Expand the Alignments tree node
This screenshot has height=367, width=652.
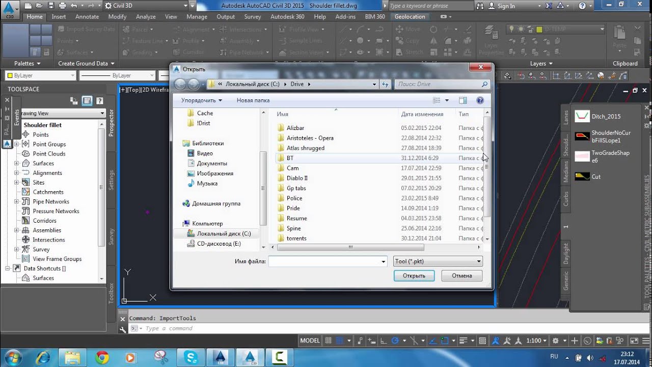[16, 173]
